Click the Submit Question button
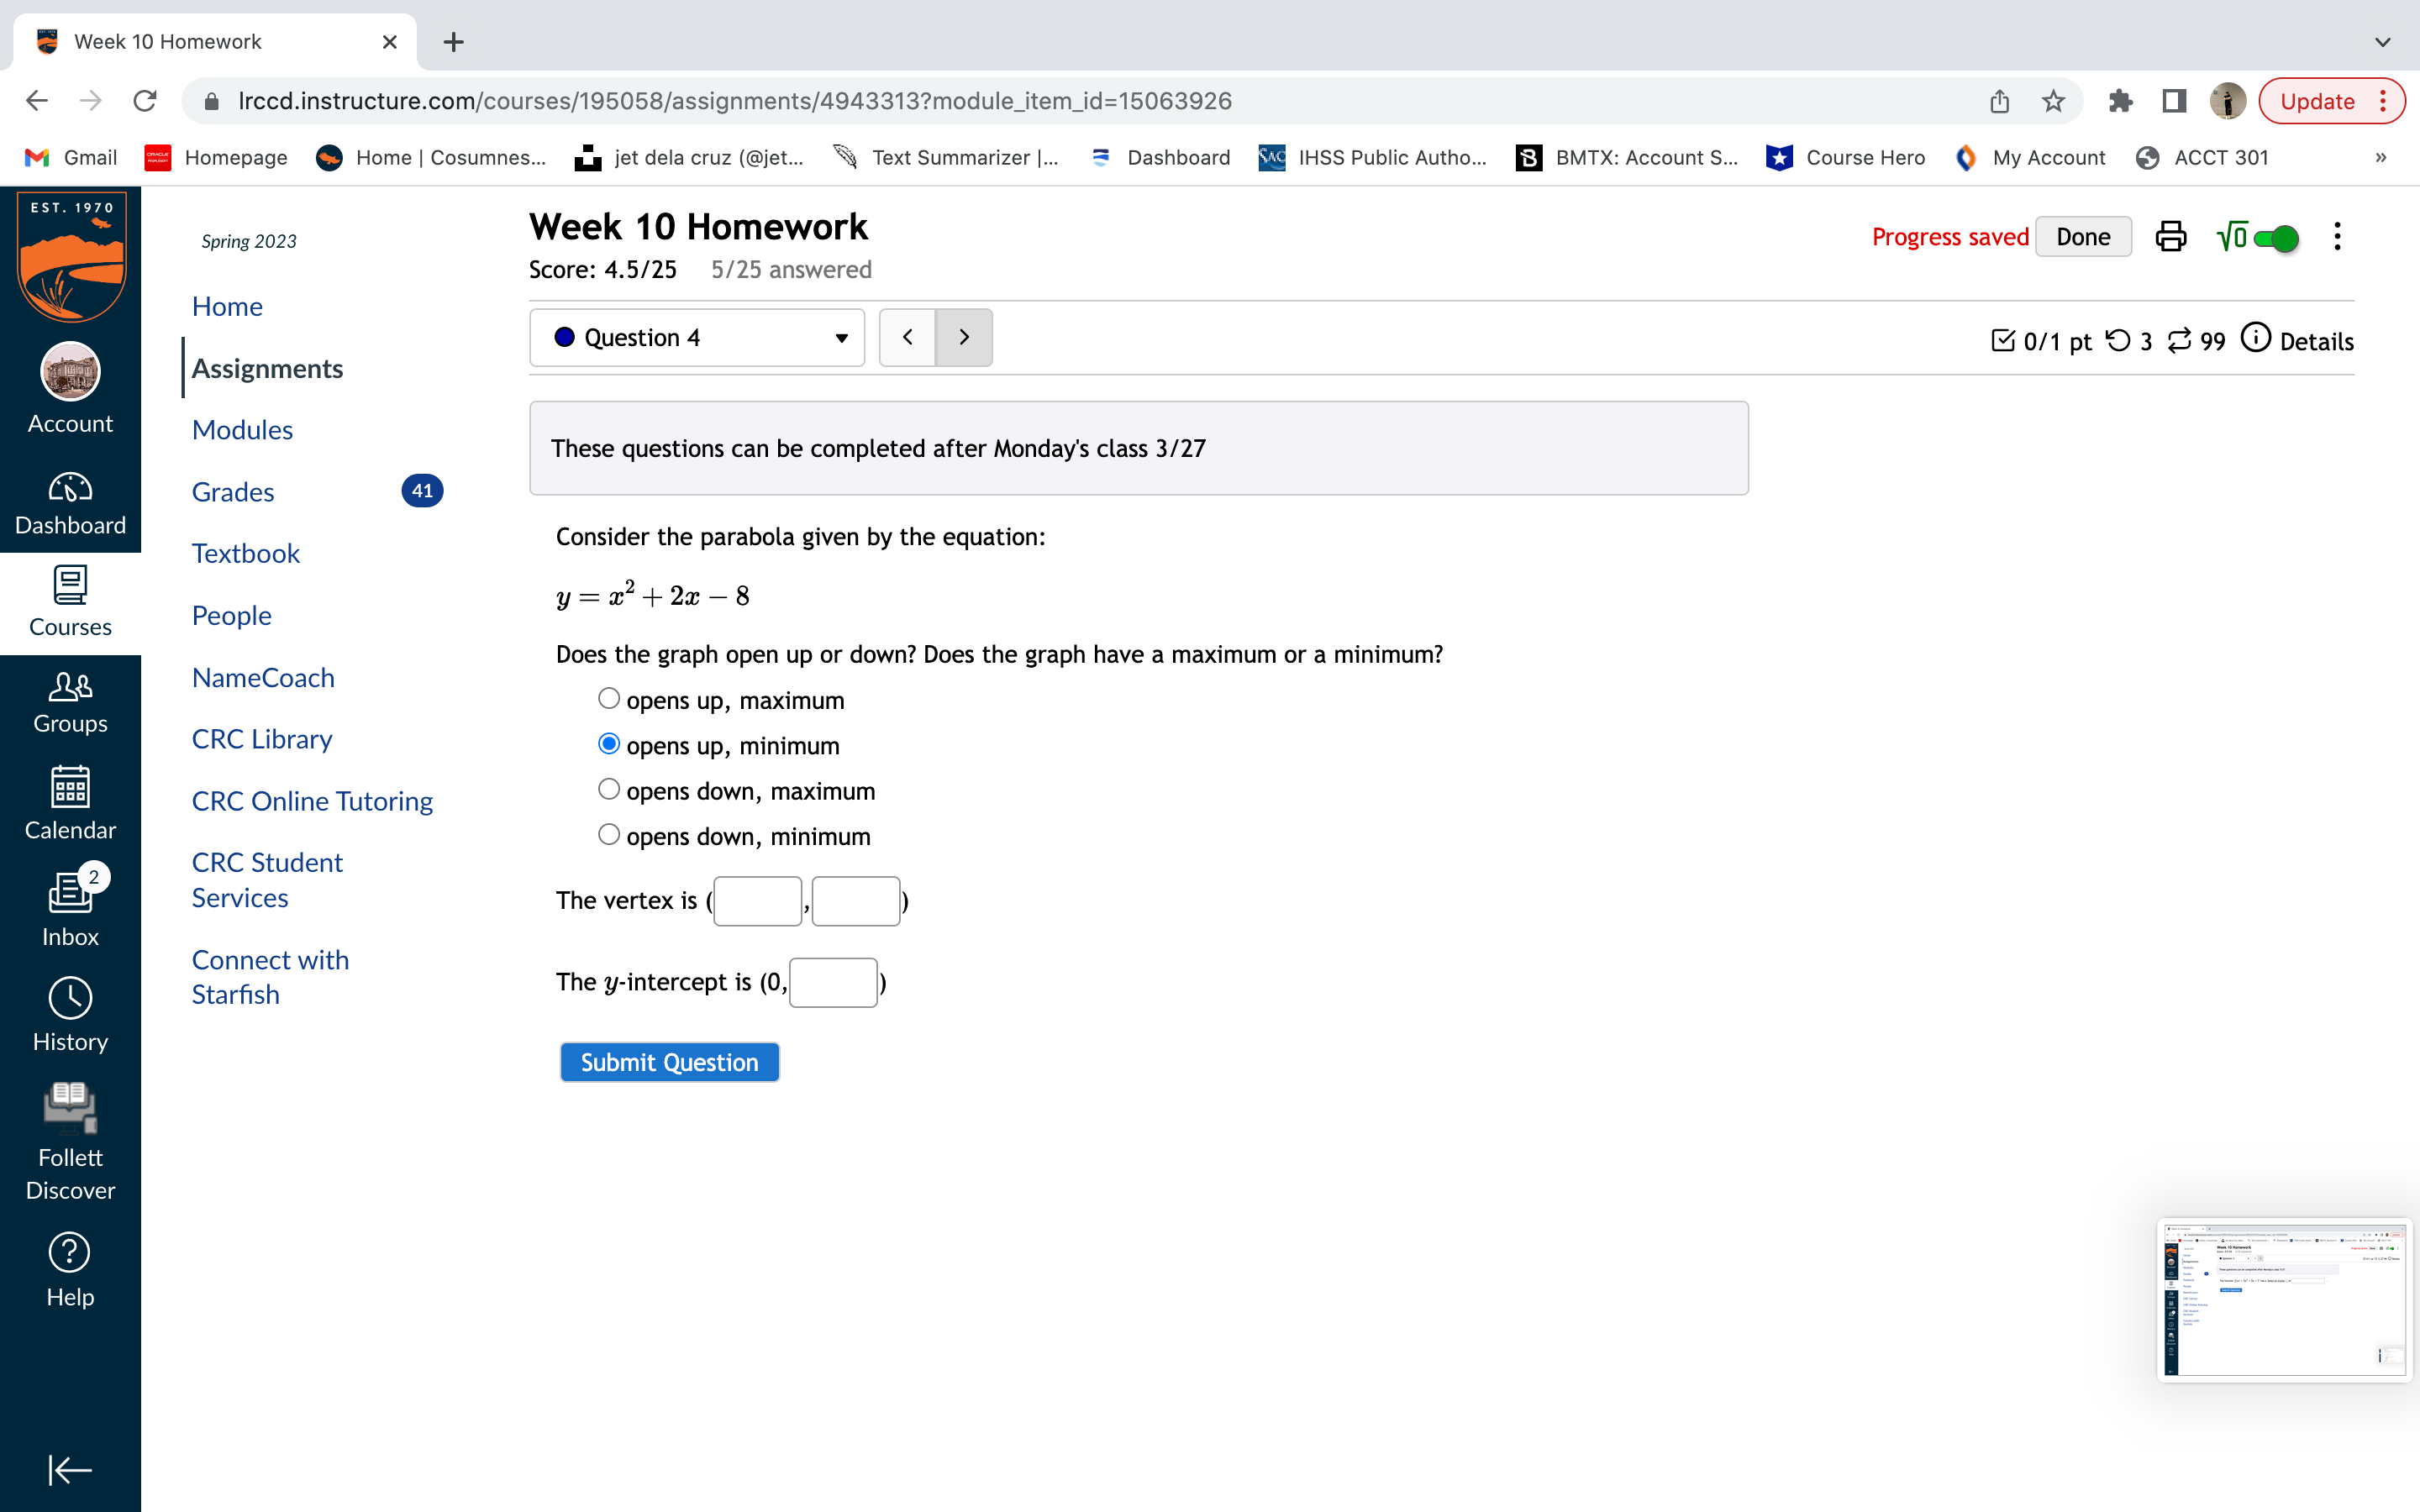Viewport: 2420px width, 1512px height. point(669,1062)
